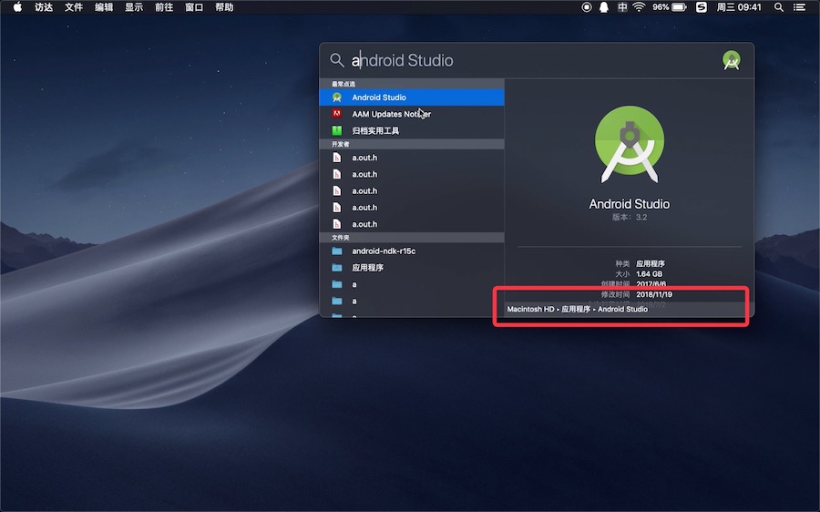The width and height of the screenshot is (820, 512).
Task: Click the Sogou S icon in menu bar
Action: click(x=702, y=7)
